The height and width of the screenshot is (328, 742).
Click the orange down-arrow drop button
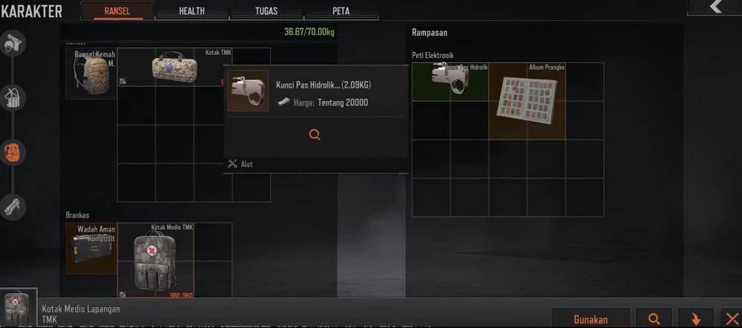click(696, 318)
